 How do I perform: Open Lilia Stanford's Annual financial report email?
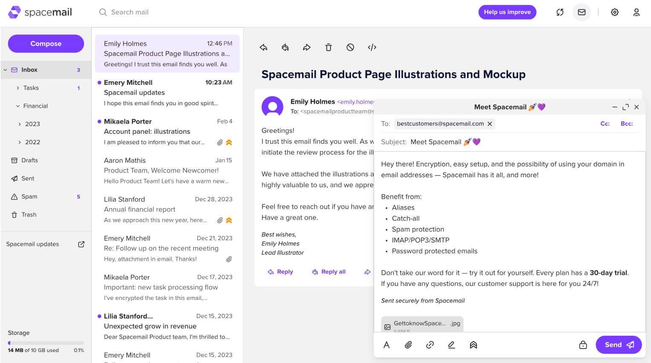pyautogui.click(x=167, y=210)
